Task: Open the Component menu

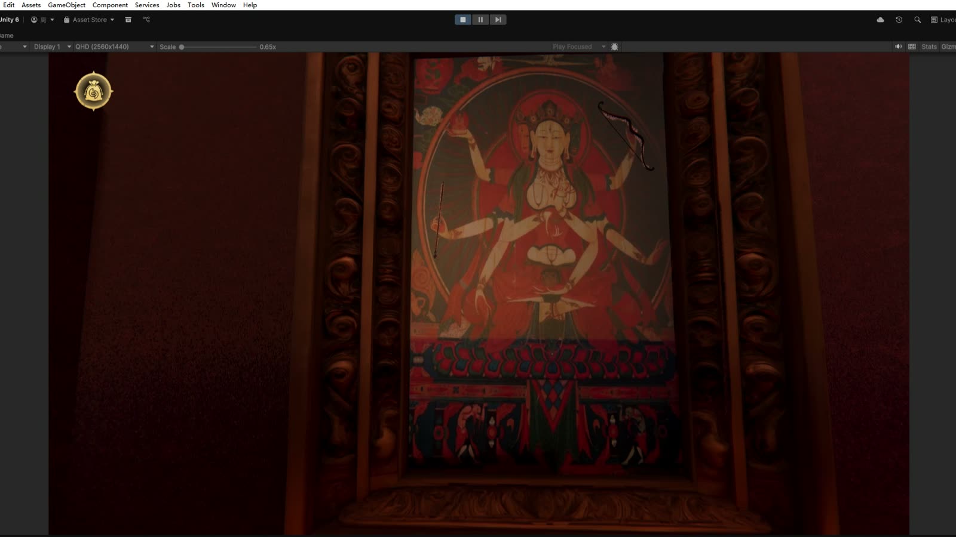Action: 110,5
